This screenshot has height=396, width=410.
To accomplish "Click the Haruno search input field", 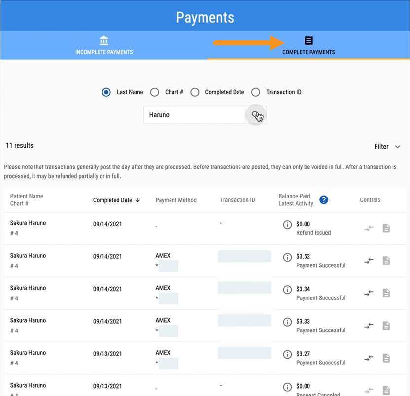I will [194, 115].
